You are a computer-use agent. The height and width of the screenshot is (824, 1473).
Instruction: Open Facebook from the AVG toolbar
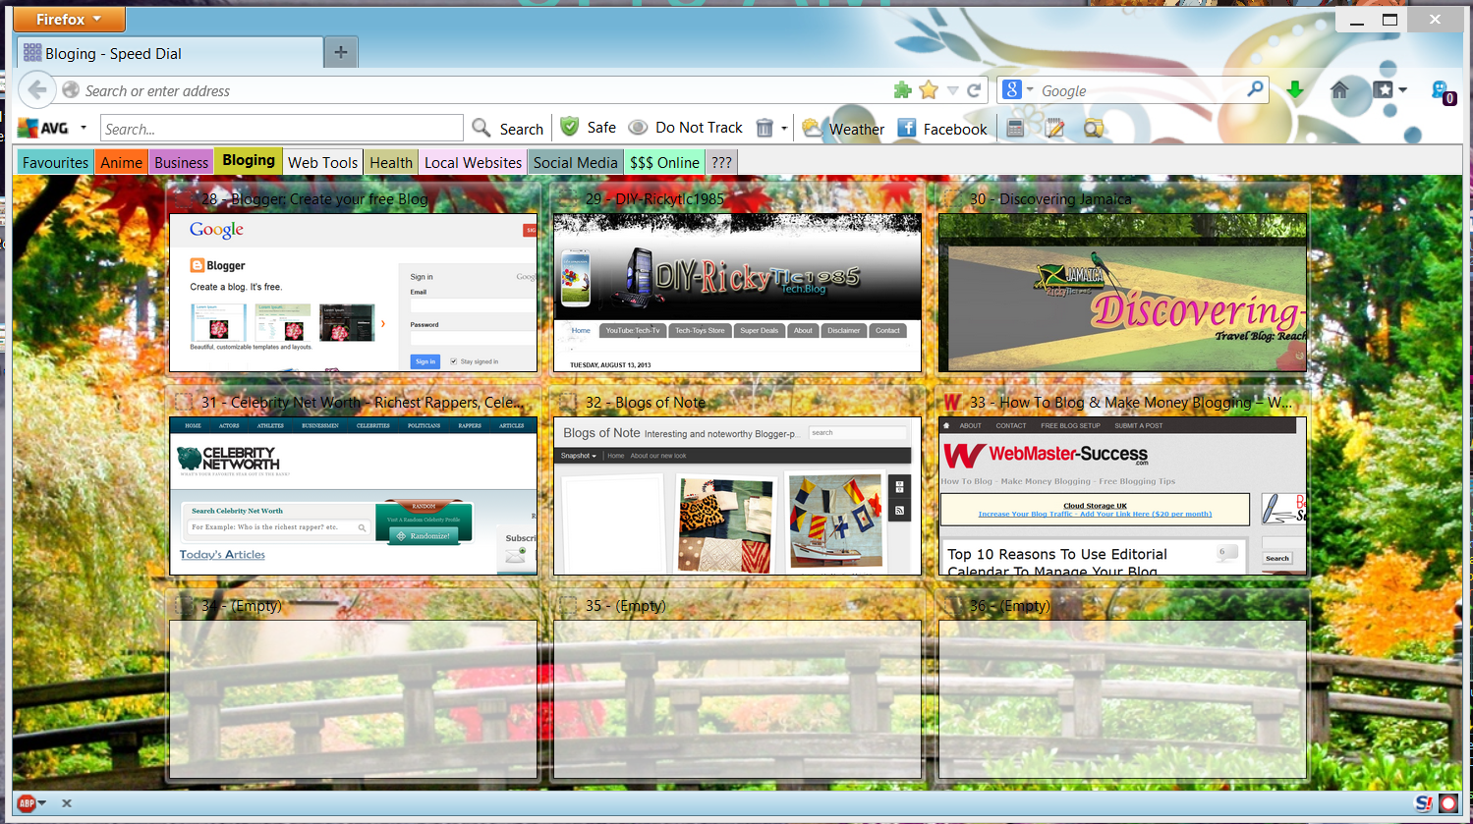(942, 128)
